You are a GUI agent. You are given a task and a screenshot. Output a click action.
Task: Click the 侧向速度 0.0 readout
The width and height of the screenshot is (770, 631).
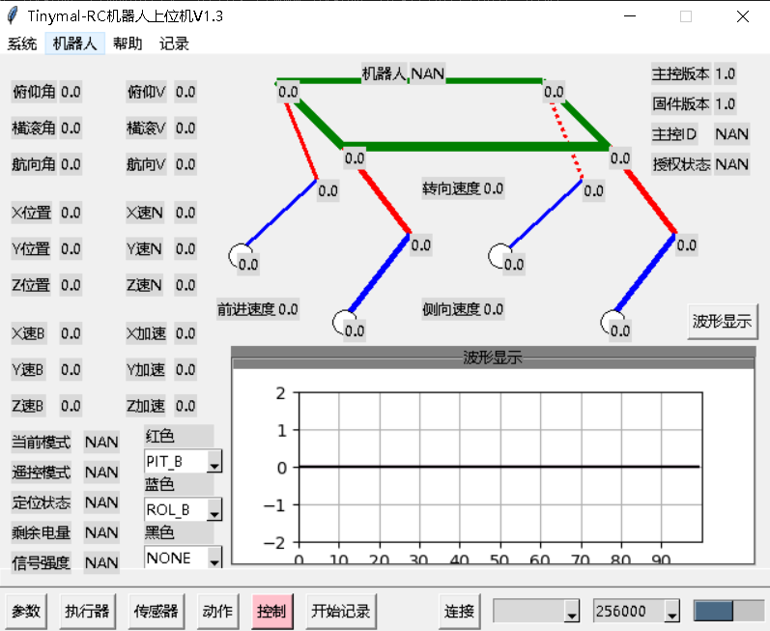coord(463,309)
